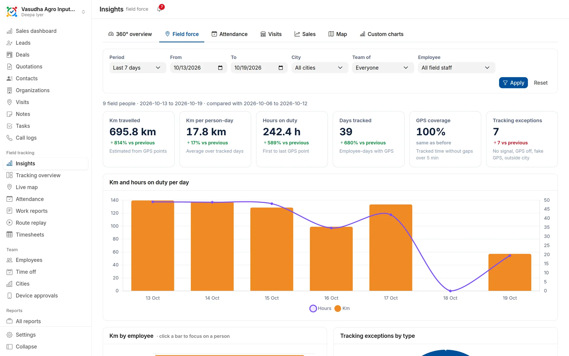Viewport: 569px width, 356px height.
Task: Click the Work reports sidebar item
Action: coord(46,211)
